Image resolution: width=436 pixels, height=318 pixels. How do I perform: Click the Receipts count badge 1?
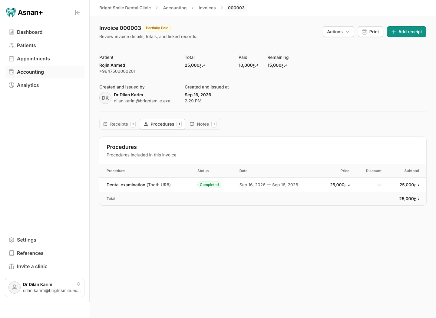pyautogui.click(x=133, y=124)
